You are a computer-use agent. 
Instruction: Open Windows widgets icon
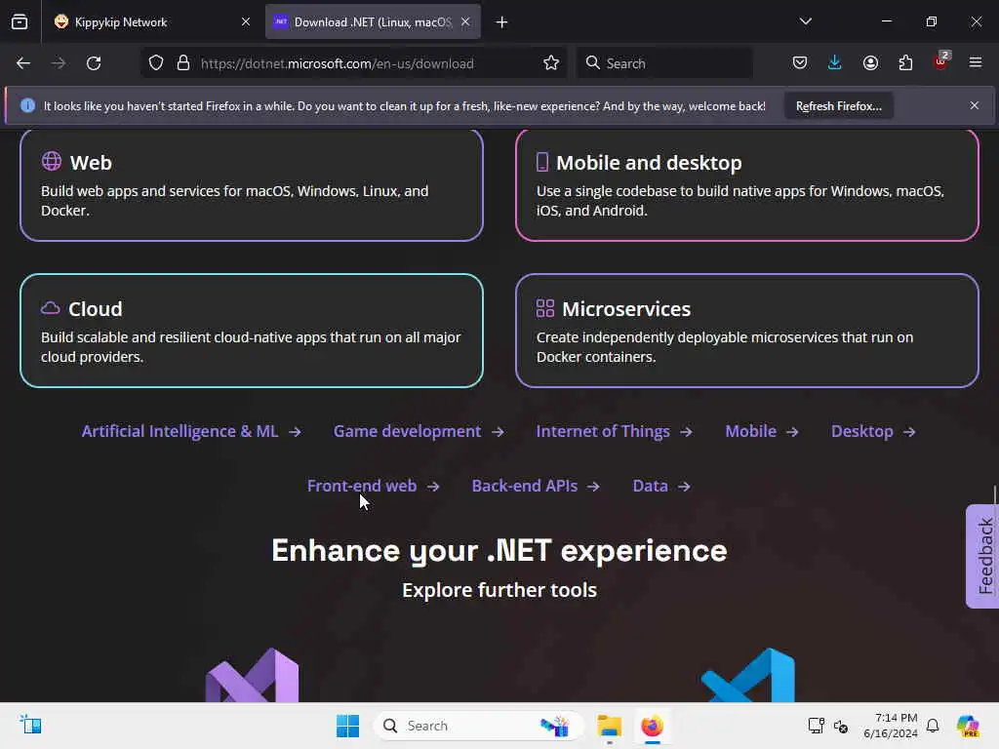(30, 725)
